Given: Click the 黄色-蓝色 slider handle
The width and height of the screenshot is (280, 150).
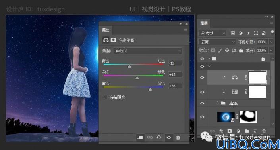Looking at the screenshot, I should [x=150, y=89].
